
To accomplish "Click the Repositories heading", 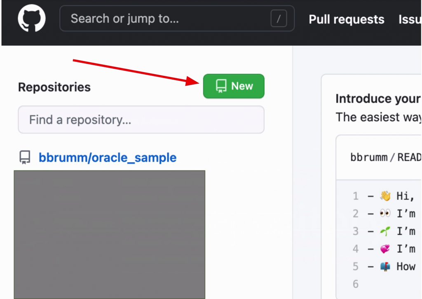I will (54, 87).
